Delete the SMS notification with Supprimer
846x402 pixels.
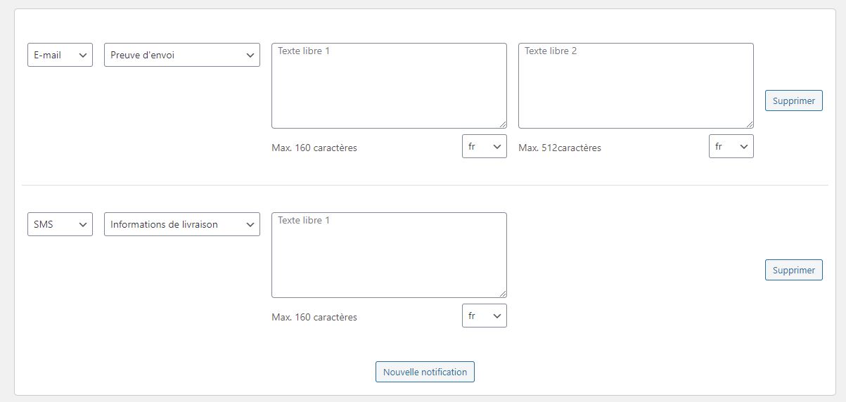point(793,270)
